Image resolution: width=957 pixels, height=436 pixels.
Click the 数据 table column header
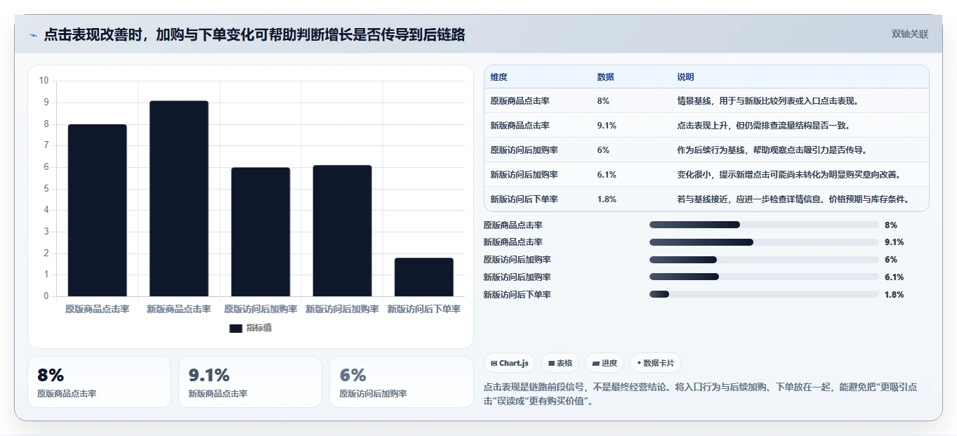[605, 77]
